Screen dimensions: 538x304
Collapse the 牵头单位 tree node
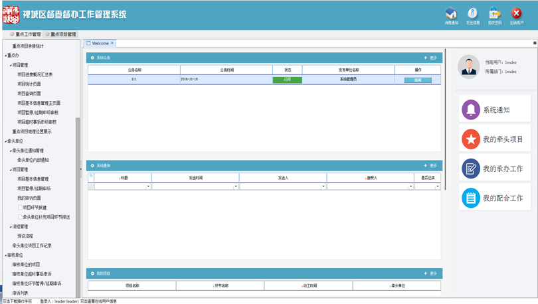pos(5,141)
